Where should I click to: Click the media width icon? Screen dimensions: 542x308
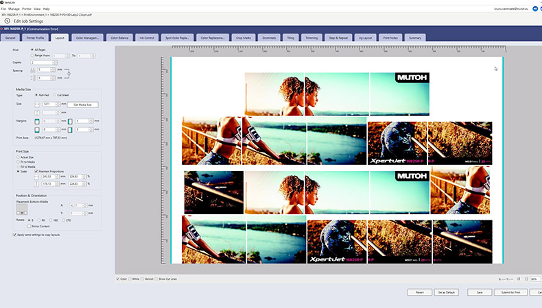(x=37, y=104)
